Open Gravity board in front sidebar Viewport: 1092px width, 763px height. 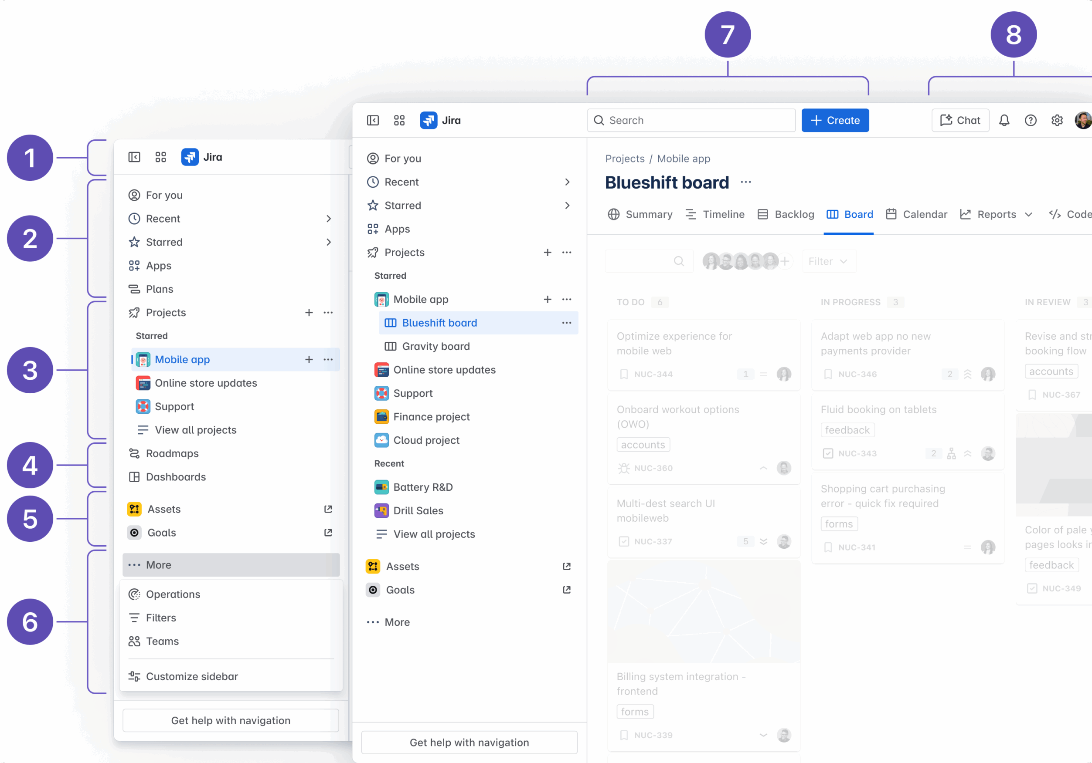(478, 346)
